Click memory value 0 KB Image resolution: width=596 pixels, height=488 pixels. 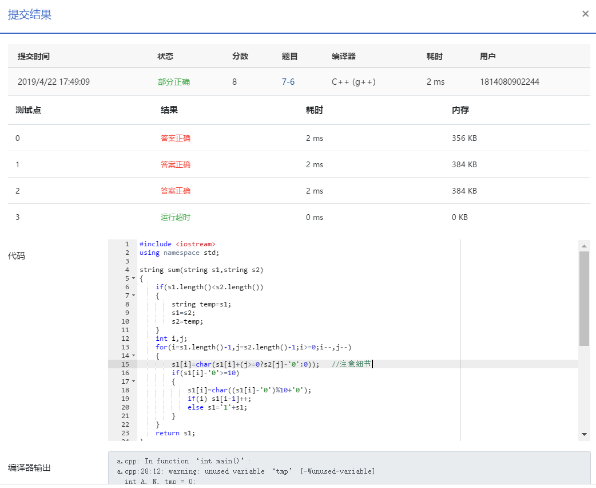tap(459, 217)
